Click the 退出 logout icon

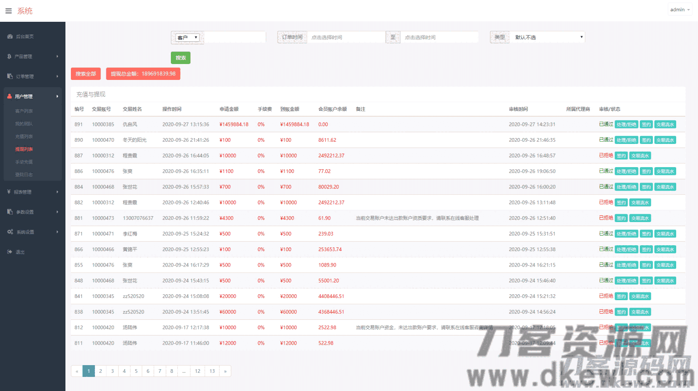click(10, 252)
